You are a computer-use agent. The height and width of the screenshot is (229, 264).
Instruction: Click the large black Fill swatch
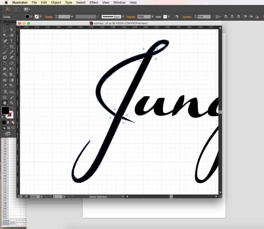5,110
